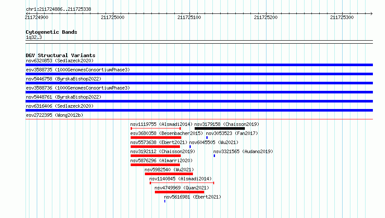385x218 pixels.
Task: Click the thin red line under esv2722395
Action: [x=199, y=119]
